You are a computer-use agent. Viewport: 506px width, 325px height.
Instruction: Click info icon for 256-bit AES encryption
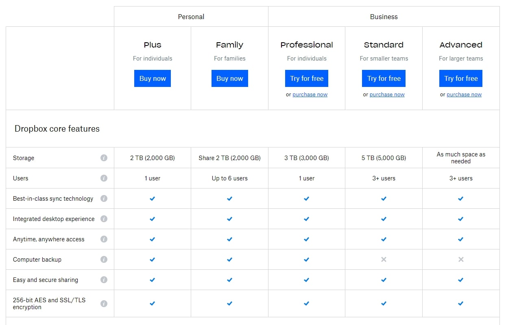coord(104,303)
